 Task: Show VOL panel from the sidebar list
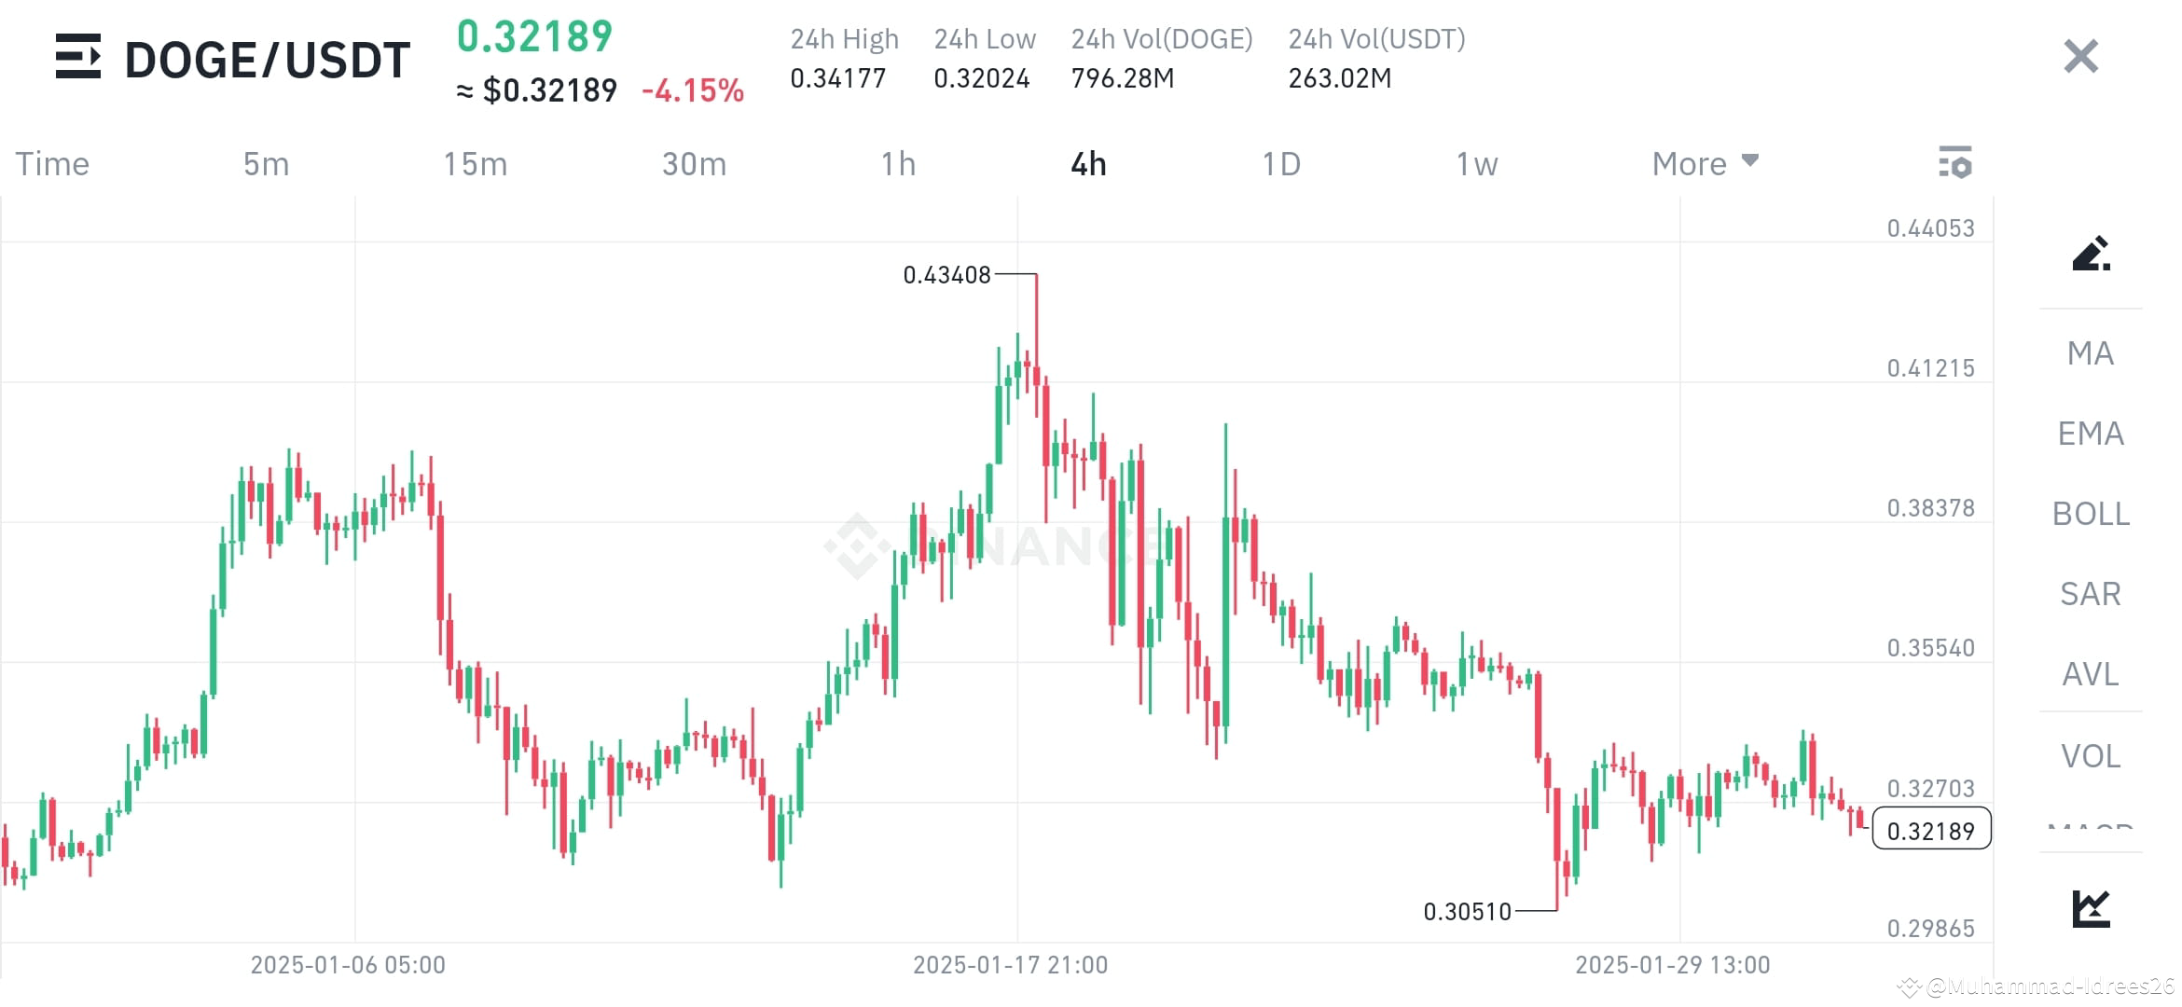click(x=2090, y=755)
